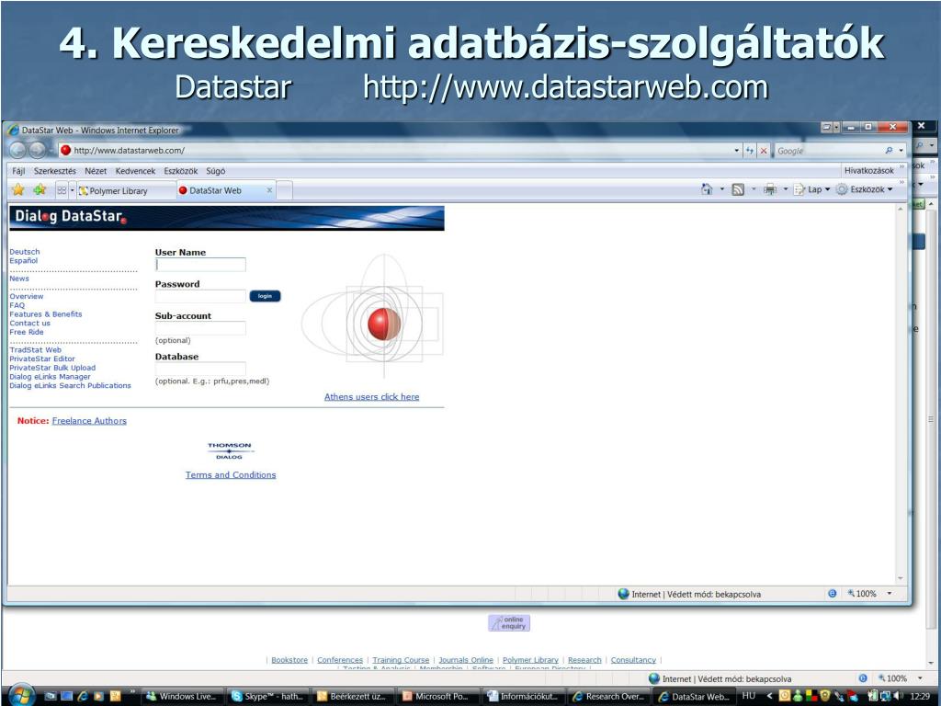941x706 pixels.
Task: Open the Szerkesztés menu
Action: (54, 170)
